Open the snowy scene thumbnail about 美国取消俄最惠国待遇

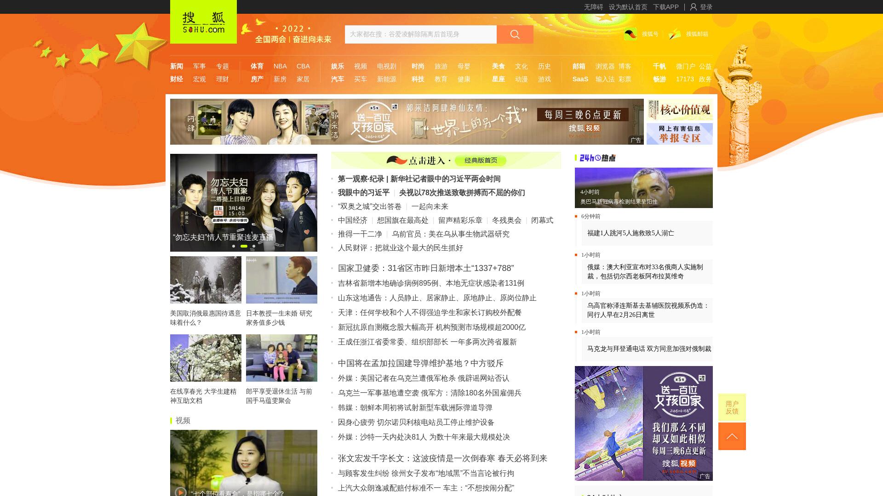(206, 280)
